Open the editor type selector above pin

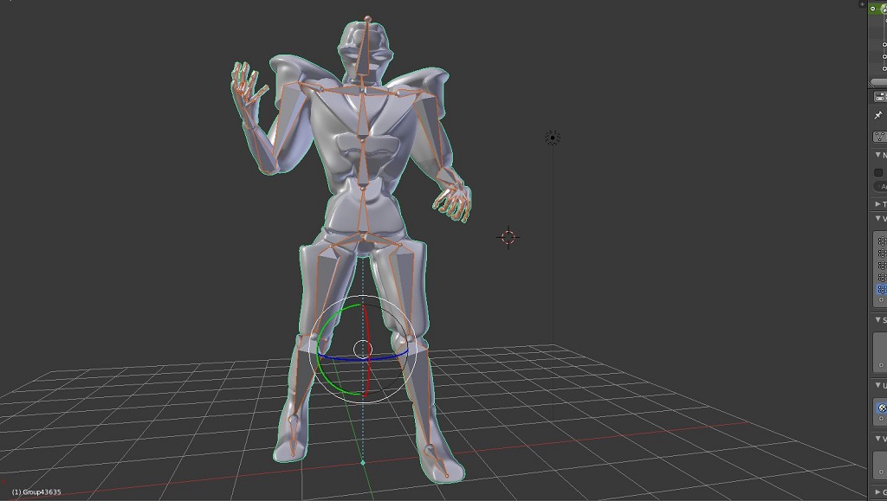880,97
